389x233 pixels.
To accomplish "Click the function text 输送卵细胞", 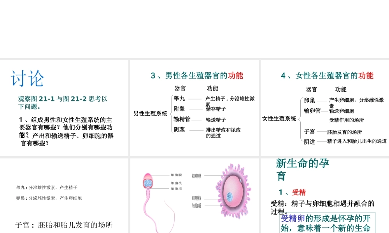I will click(x=342, y=111).
